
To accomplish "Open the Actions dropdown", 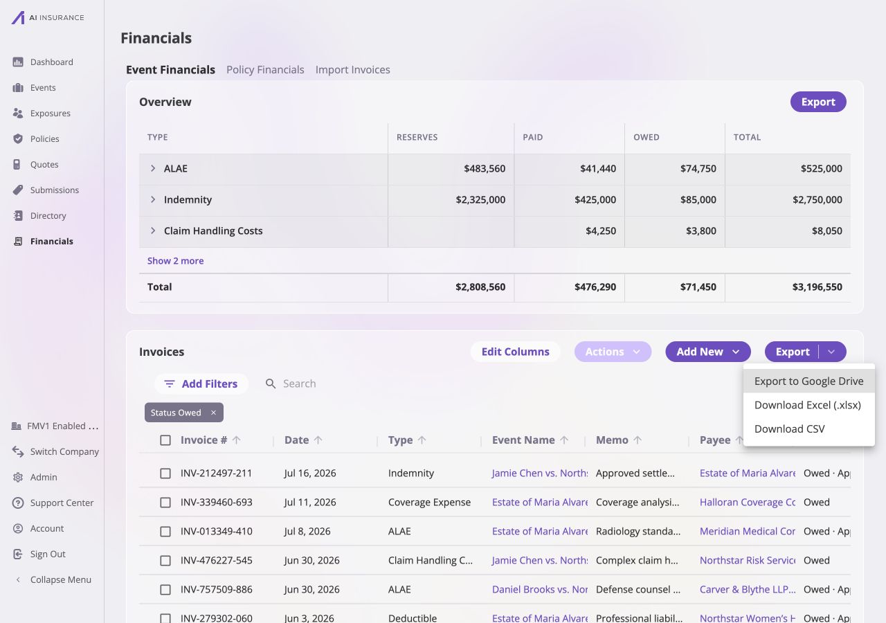I will click(x=613, y=352).
